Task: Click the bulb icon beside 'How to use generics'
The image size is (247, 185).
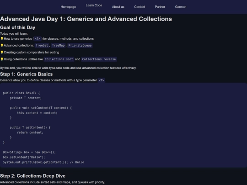Action: (2, 38)
